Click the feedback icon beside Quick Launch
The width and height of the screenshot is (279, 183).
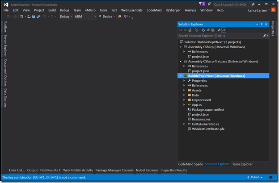coord(209,4)
